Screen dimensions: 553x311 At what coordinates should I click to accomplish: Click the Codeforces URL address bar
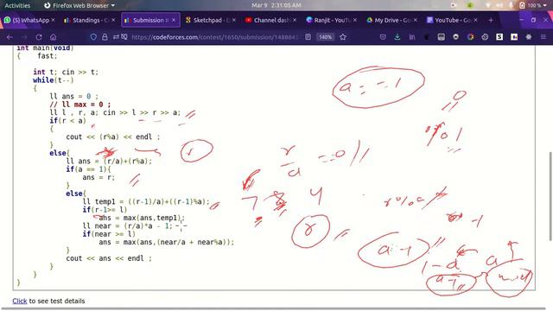(x=215, y=37)
